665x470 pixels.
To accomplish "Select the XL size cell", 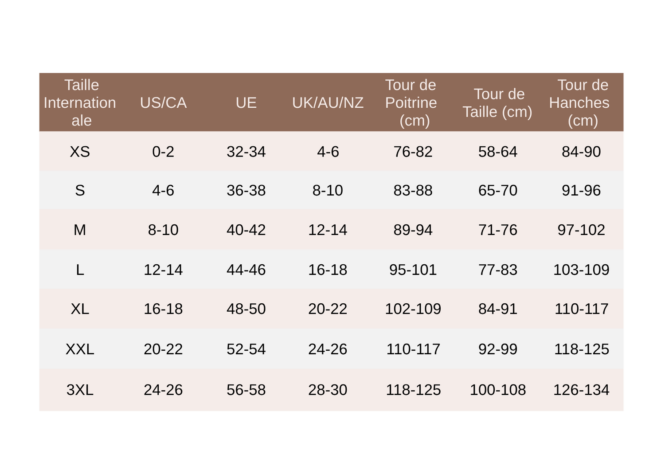I will coord(80,309).
